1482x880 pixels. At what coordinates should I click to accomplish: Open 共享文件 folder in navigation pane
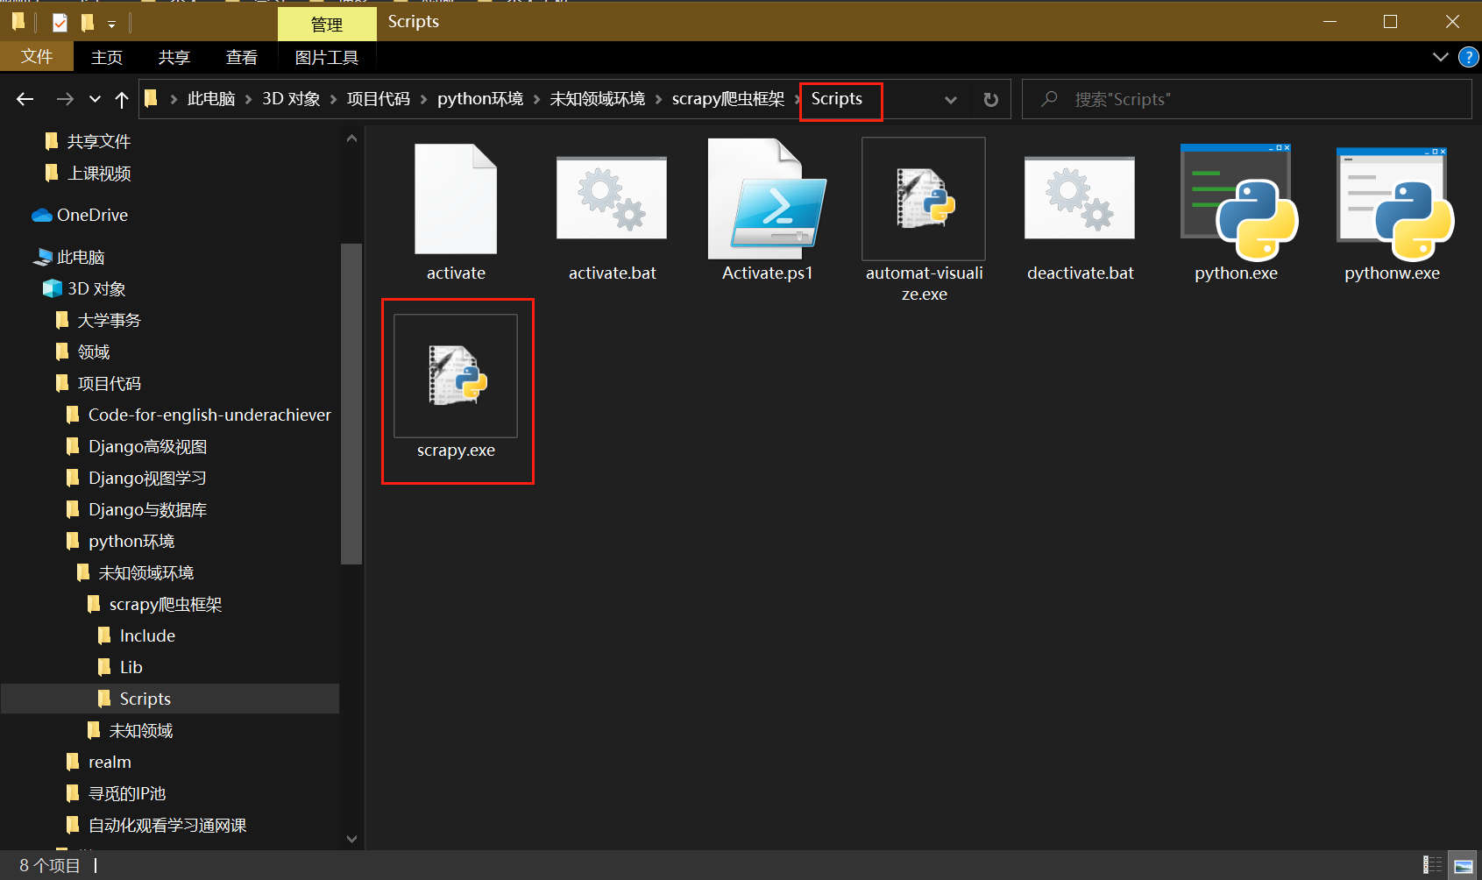98,141
